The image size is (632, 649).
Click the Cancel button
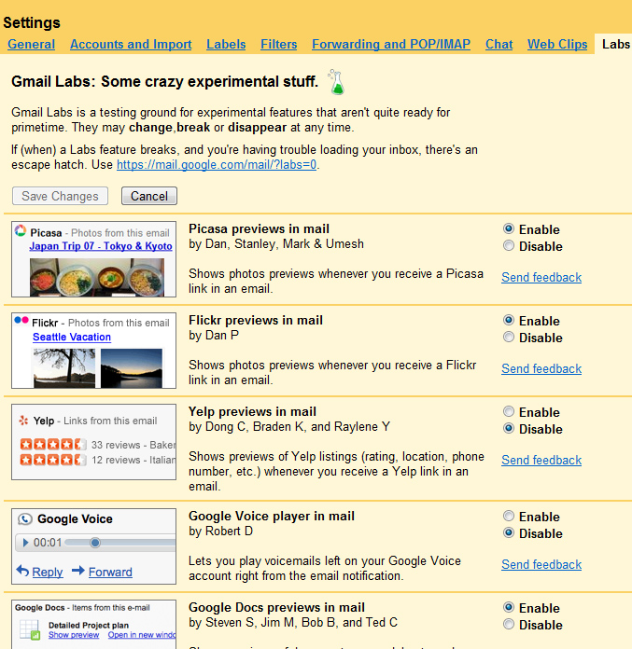tap(149, 196)
